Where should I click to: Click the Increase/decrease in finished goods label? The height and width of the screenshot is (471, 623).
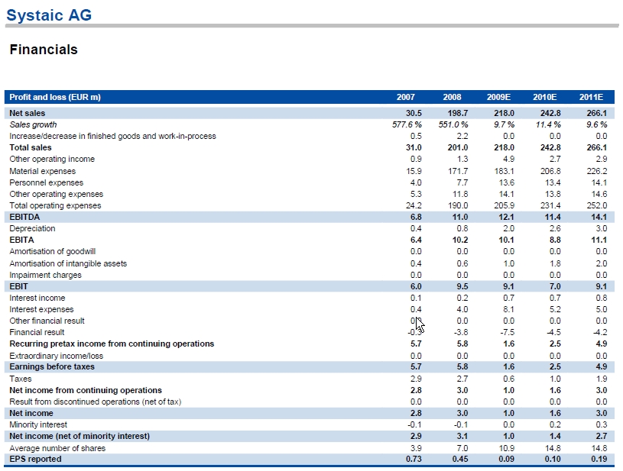pyautogui.click(x=113, y=136)
